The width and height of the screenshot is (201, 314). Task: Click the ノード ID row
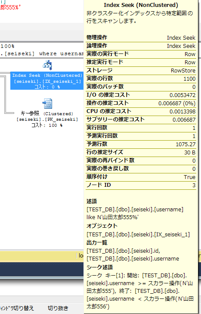(x=141, y=185)
